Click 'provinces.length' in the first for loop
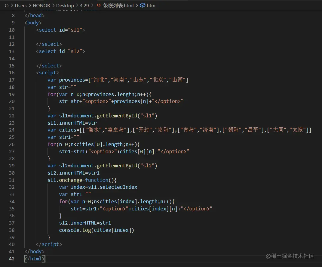 [111, 94]
